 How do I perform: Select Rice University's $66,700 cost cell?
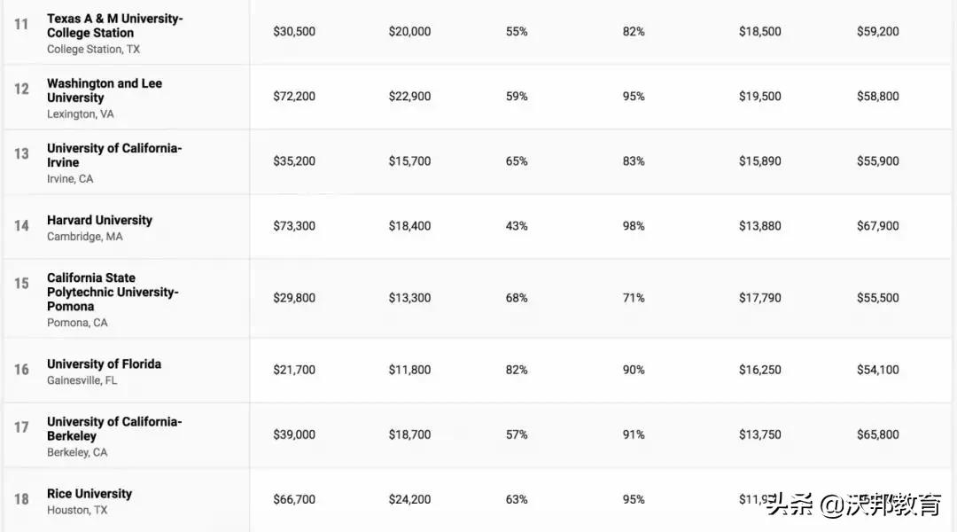[294, 499]
